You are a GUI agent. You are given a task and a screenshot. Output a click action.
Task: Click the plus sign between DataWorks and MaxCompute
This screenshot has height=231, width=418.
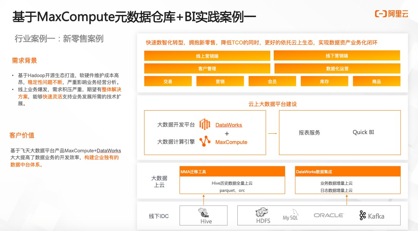tap(227, 134)
